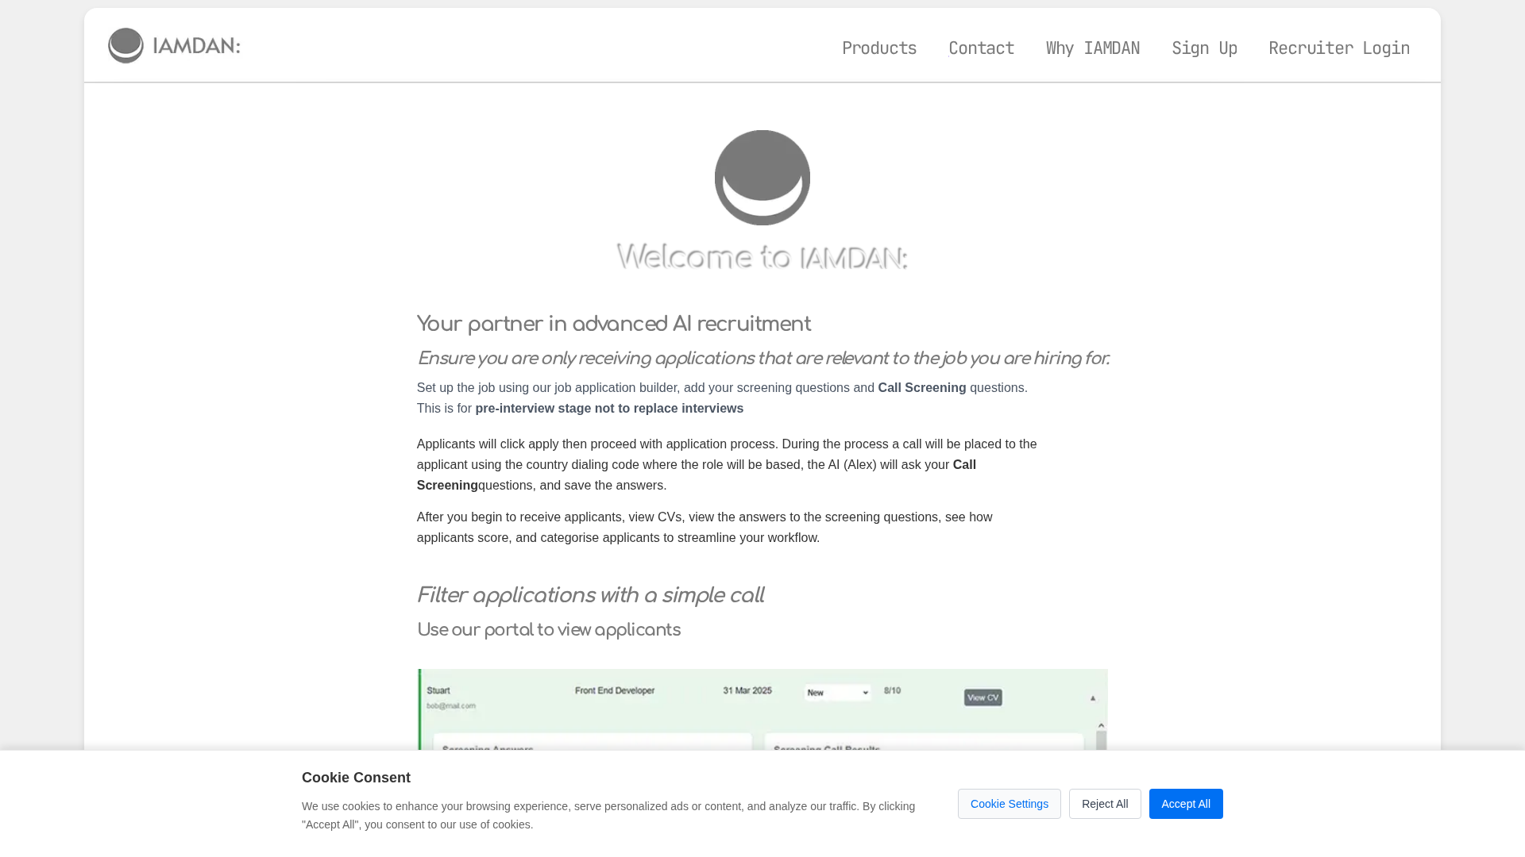1525x857 pixels.
Task: Click the collapse arrow on Stuart's applicant card
Action: pos(1094,698)
